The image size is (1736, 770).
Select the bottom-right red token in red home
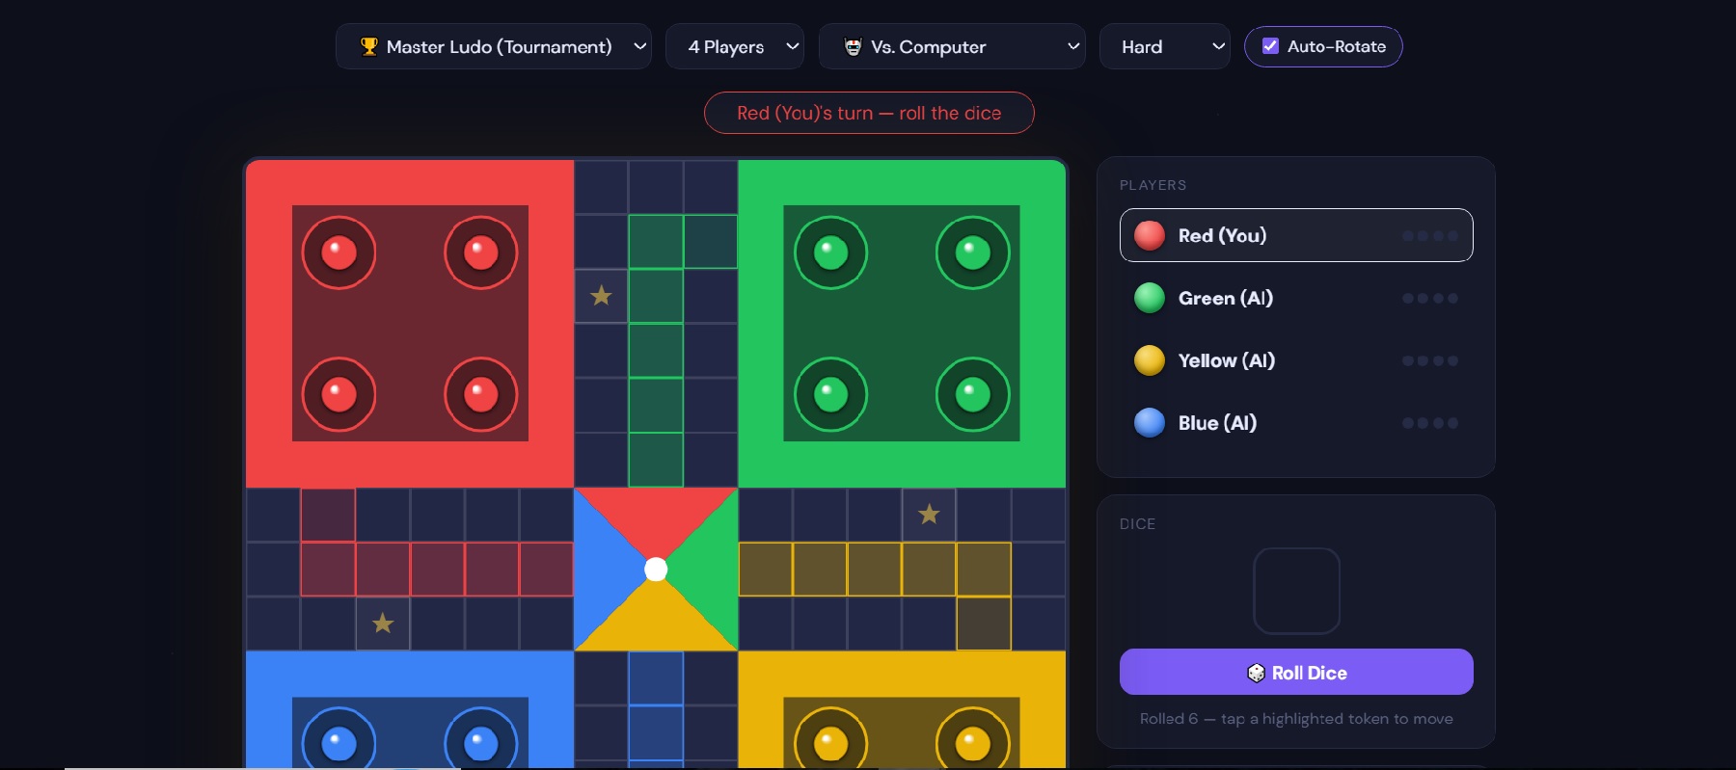[x=480, y=394]
